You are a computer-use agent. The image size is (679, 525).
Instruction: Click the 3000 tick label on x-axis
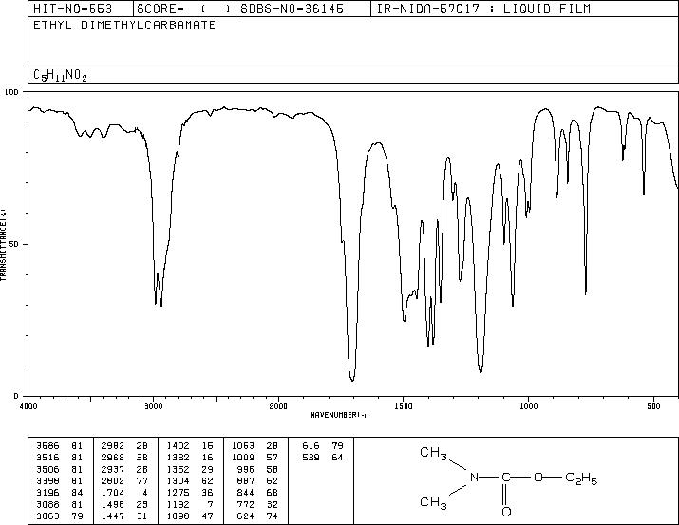(x=153, y=406)
